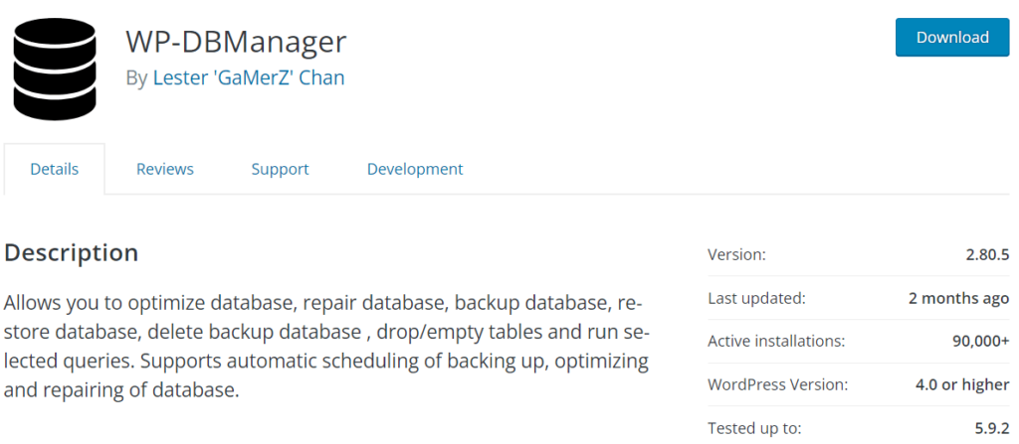Click the WP-DBManager plugin title
Viewport: 1019px width, 444px height.
[236, 41]
